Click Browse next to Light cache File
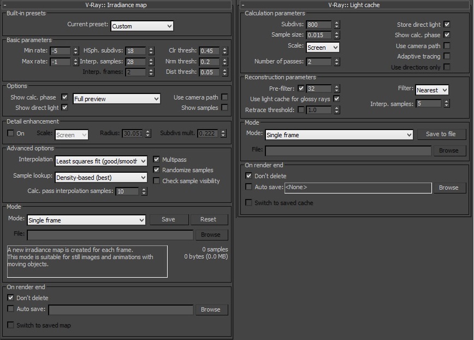The image size is (474, 340). (x=449, y=150)
